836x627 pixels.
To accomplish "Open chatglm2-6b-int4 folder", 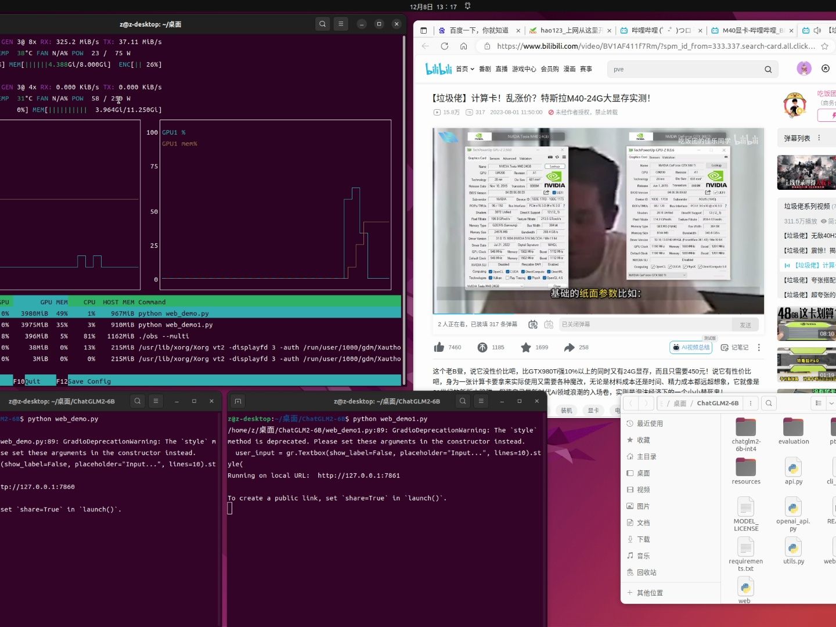I will pyautogui.click(x=746, y=434).
